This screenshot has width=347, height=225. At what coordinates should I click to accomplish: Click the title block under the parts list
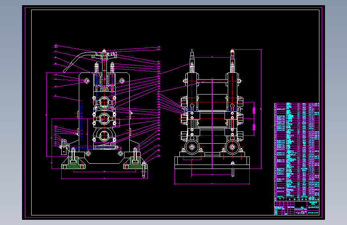point(297,208)
